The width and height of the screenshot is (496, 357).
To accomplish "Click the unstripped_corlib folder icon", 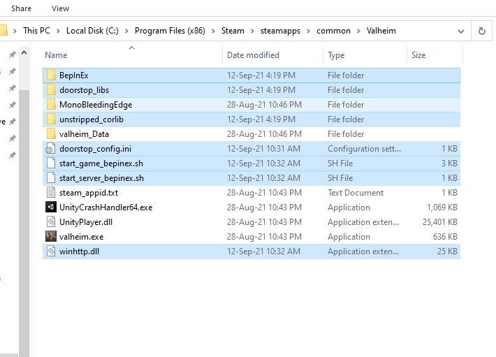I will click(x=51, y=119).
